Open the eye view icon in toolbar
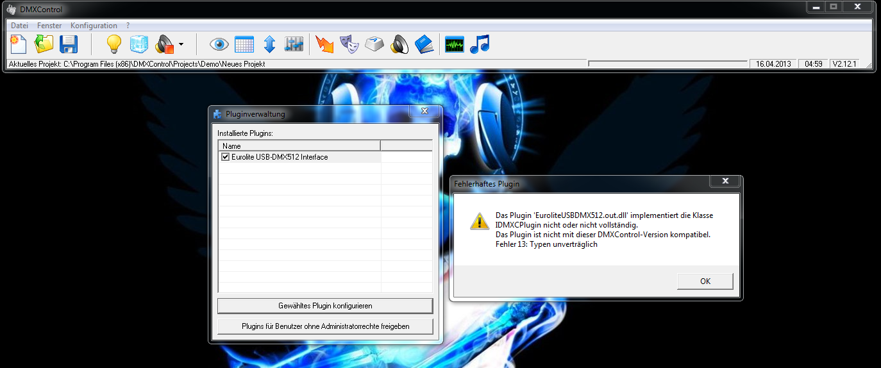The image size is (881, 368). 220,44
